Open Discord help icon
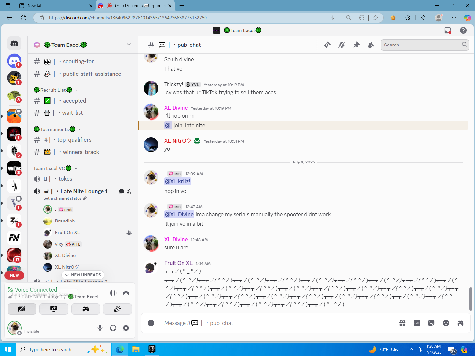Screen dimensions: 475x356 click(463, 30)
